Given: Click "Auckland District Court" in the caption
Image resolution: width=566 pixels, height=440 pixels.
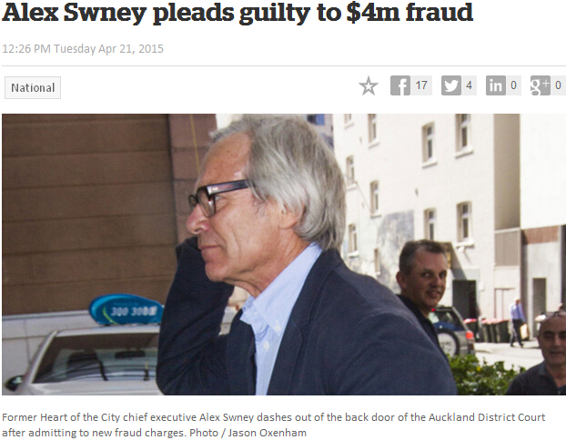Looking at the screenshot, I should click(487, 417).
